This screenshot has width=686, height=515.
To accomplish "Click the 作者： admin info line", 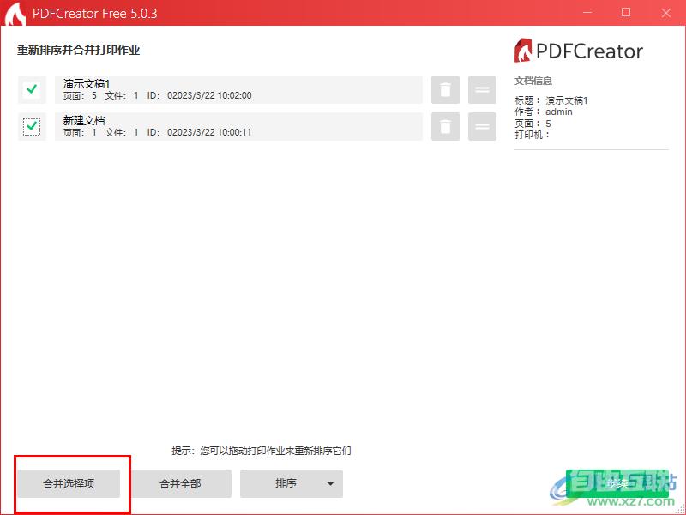I will [x=544, y=112].
